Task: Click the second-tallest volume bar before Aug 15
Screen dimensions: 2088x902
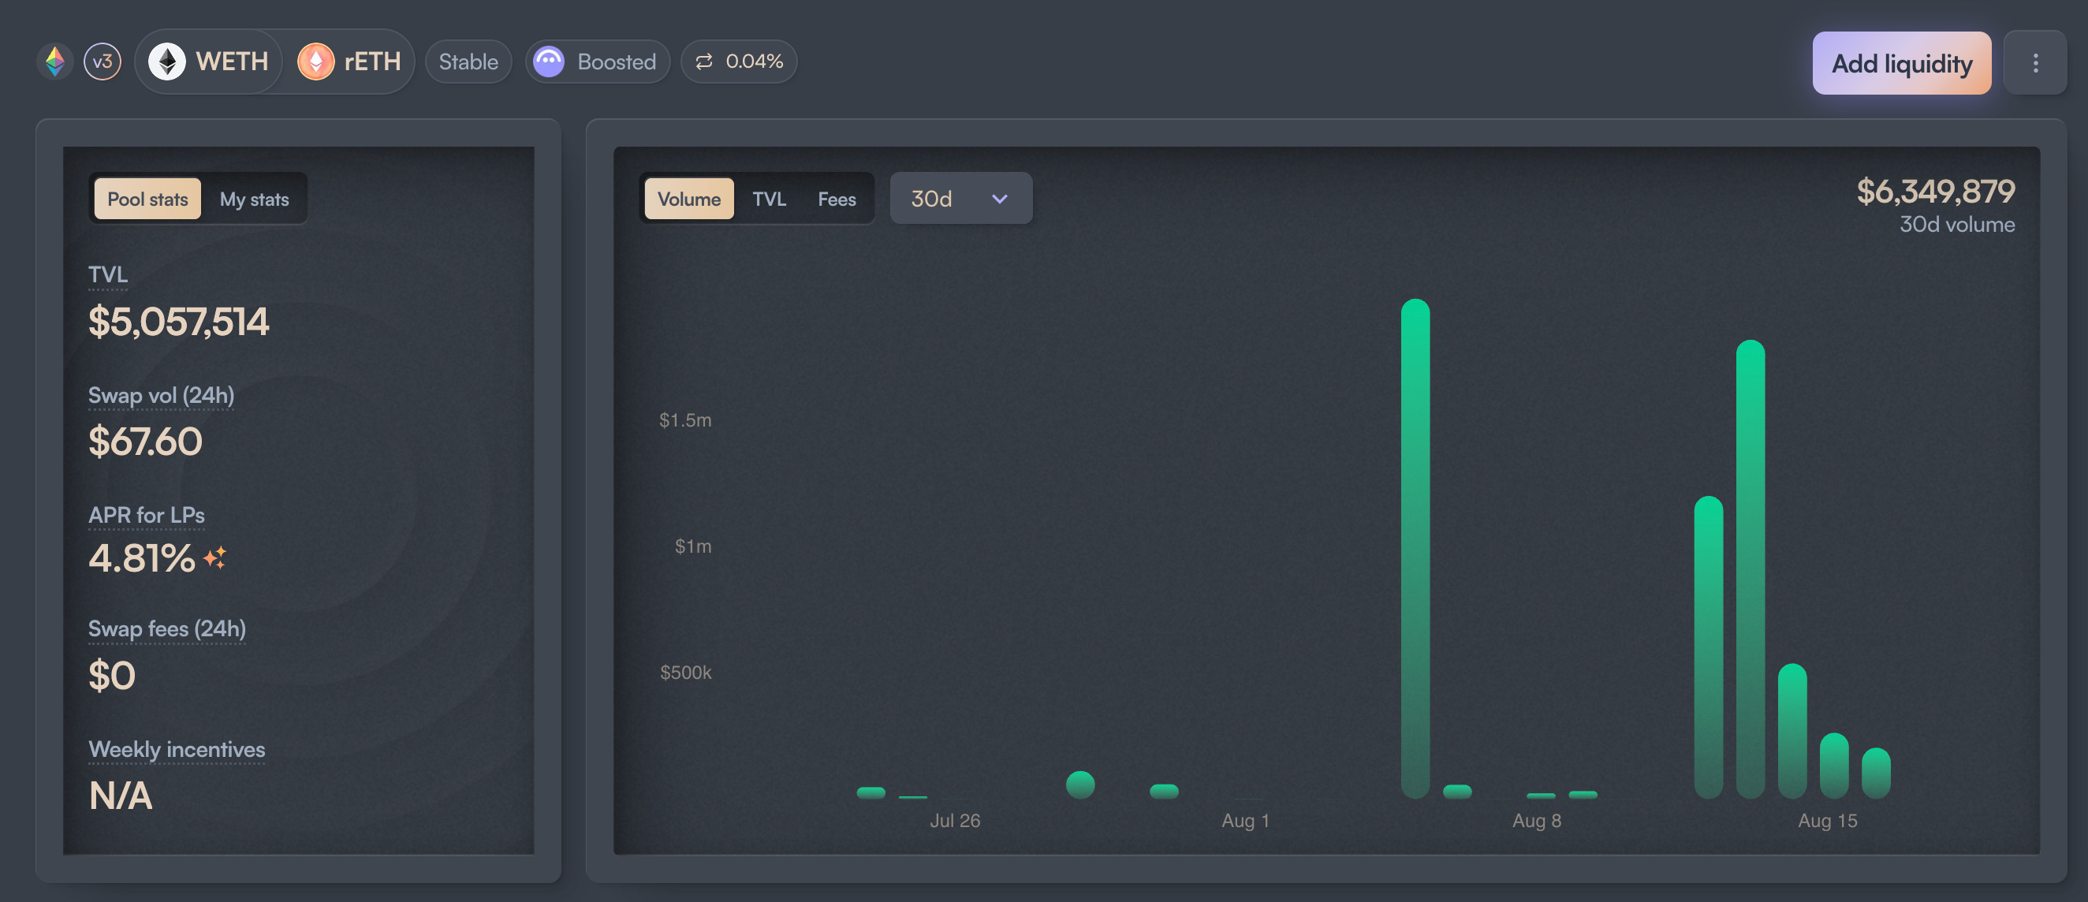Action: click(x=1750, y=569)
